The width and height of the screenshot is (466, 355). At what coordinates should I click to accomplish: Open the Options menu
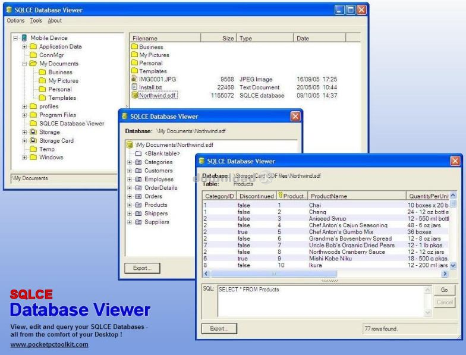[x=15, y=20]
